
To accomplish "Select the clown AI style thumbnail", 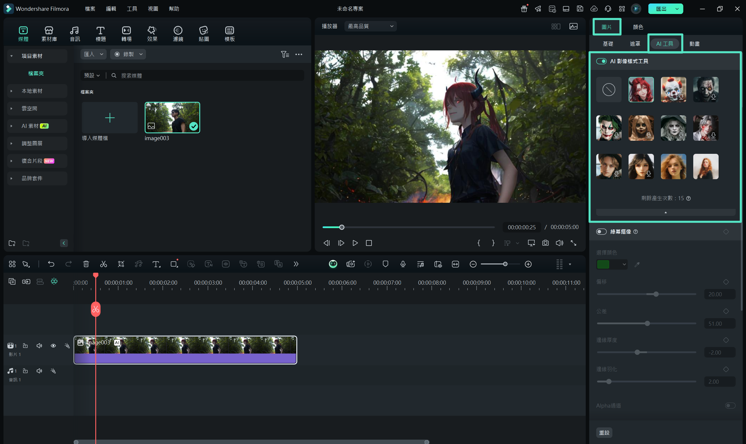I will (673, 89).
